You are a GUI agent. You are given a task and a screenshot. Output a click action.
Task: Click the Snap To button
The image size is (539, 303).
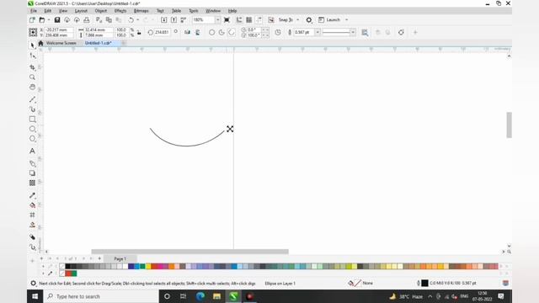[x=286, y=20]
